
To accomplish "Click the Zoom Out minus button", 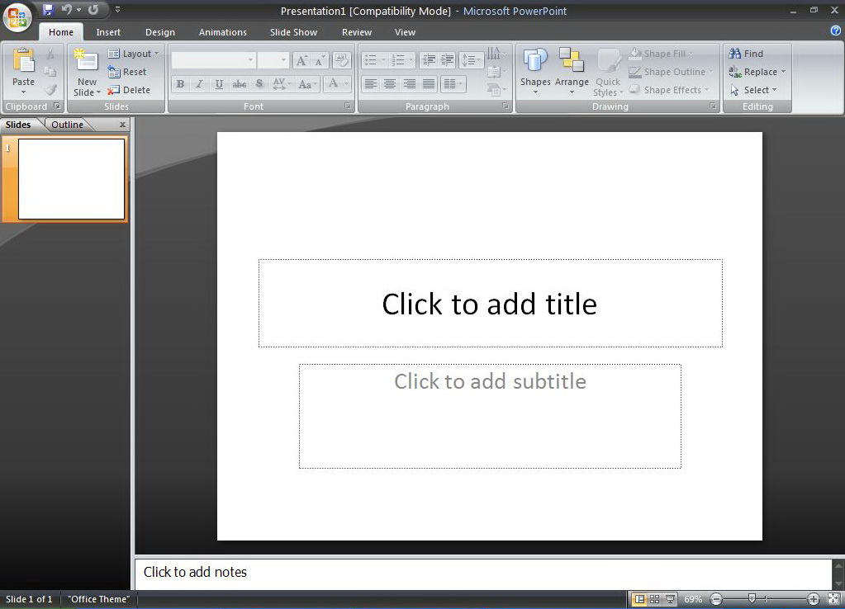I will coord(716,599).
